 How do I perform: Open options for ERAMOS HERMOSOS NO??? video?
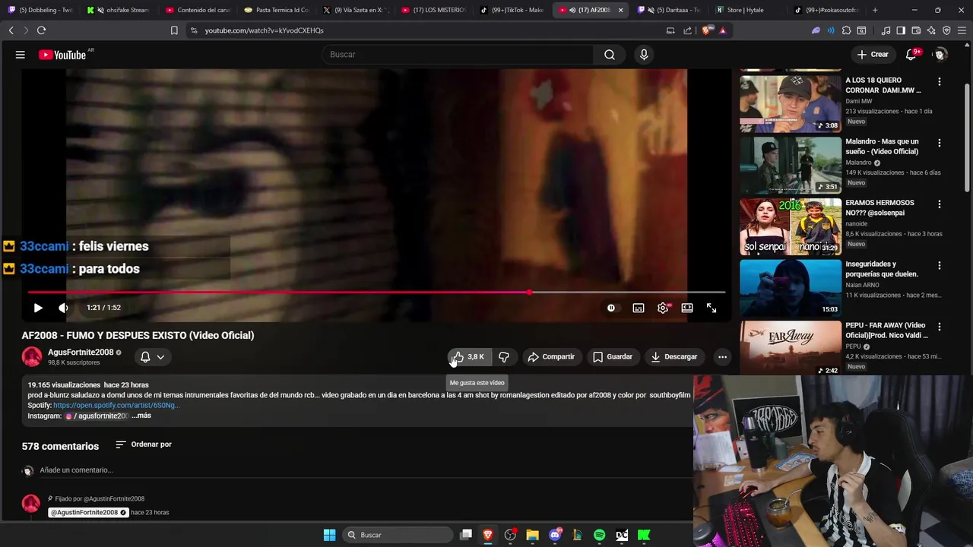coord(940,204)
